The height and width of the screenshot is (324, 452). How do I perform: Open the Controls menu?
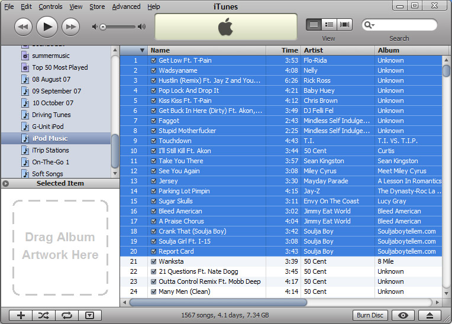coord(50,7)
